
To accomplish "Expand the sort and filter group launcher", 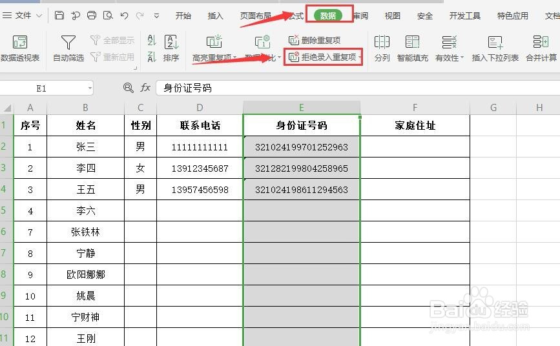I will tap(136, 68).
